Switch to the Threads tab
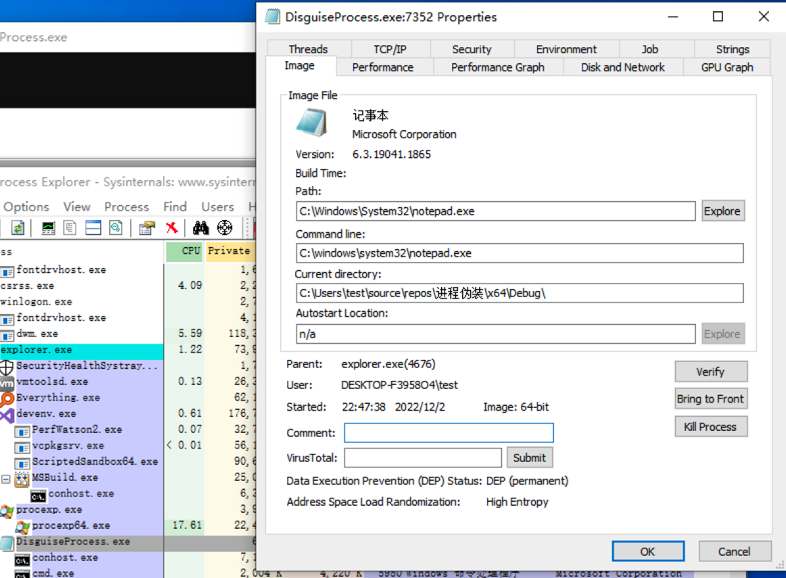The height and width of the screenshot is (578, 786). coord(308,49)
